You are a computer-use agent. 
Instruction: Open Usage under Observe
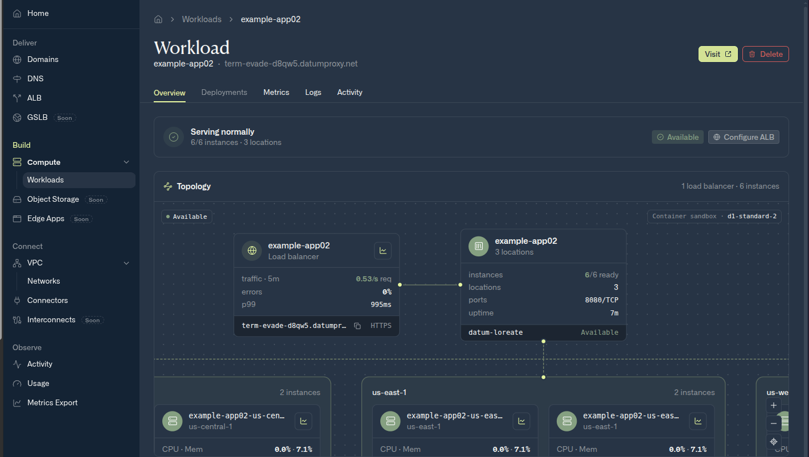click(x=38, y=383)
